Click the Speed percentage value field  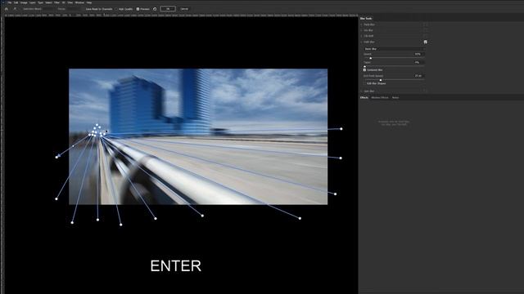tap(419, 54)
